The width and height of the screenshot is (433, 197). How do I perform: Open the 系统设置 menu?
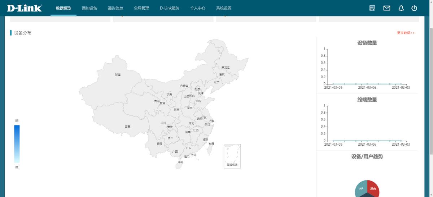(x=224, y=8)
